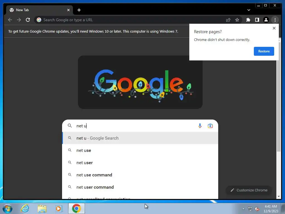Click the scrollbar down arrow

pyautogui.click(x=279, y=196)
